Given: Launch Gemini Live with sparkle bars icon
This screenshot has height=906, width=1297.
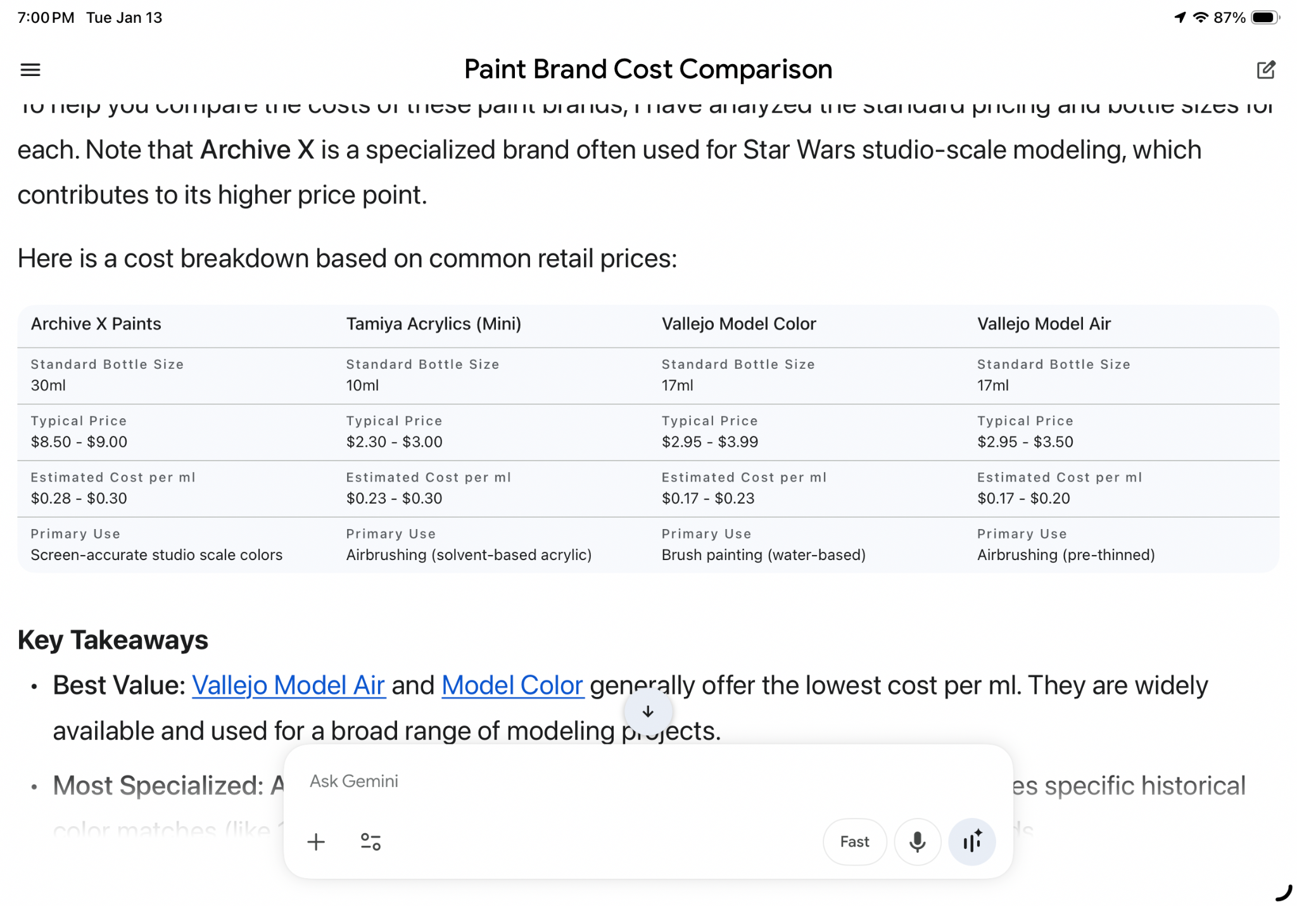Looking at the screenshot, I should (972, 841).
